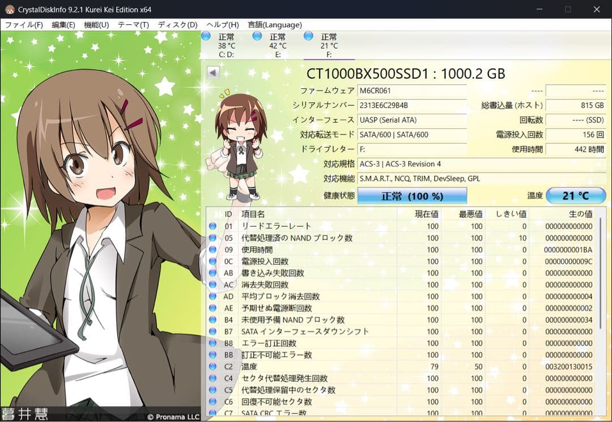Click the blue status orb for C: D: drive
This screenshot has width=612, height=422.
point(206,36)
